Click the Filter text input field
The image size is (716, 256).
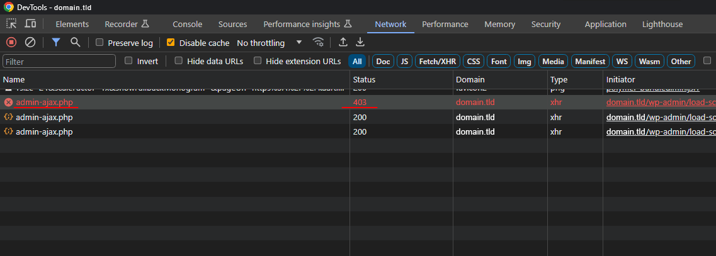pyautogui.click(x=59, y=62)
